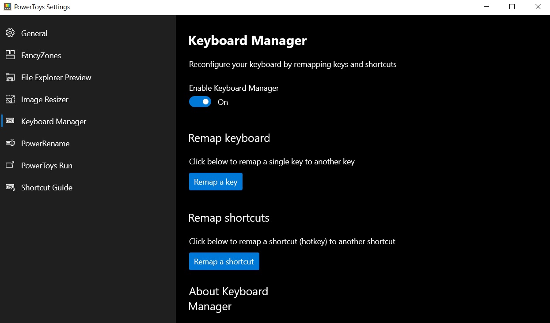Viewport: 550px width, 323px height.
Task: Click the Image Resizer icon
Action: [10, 99]
